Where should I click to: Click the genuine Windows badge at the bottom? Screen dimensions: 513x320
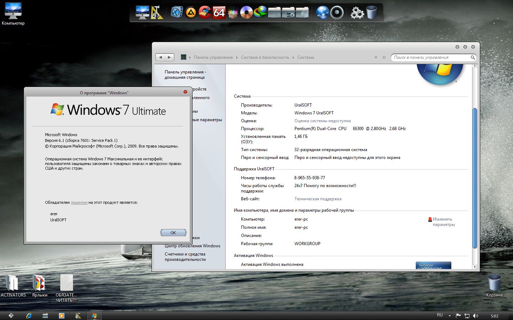coord(434,266)
